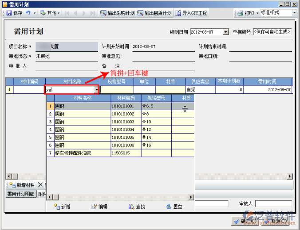This screenshot has height=230, width=300.
Task: Open the 材料名称 cell dropdown arrow
Action: [96, 89]
